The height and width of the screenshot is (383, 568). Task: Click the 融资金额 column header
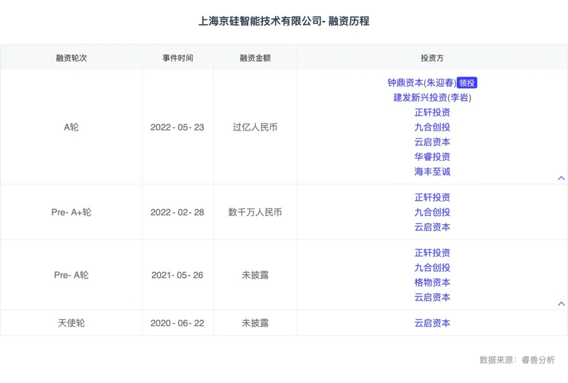click(x=255, y=58)
